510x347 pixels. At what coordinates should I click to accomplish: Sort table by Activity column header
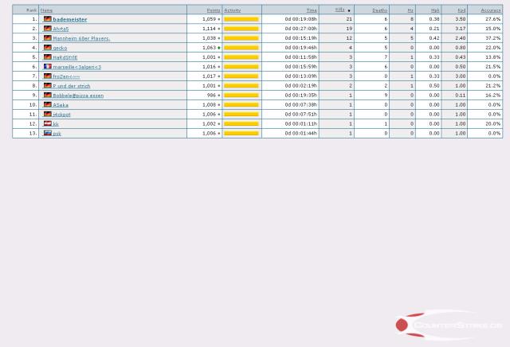click(x=232, y=10)
